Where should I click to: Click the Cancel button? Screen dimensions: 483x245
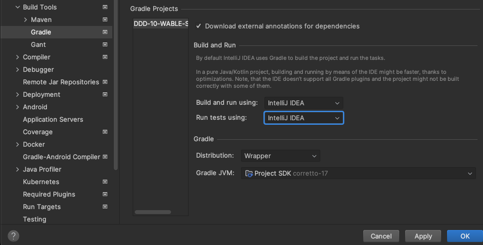pos(381,236)
